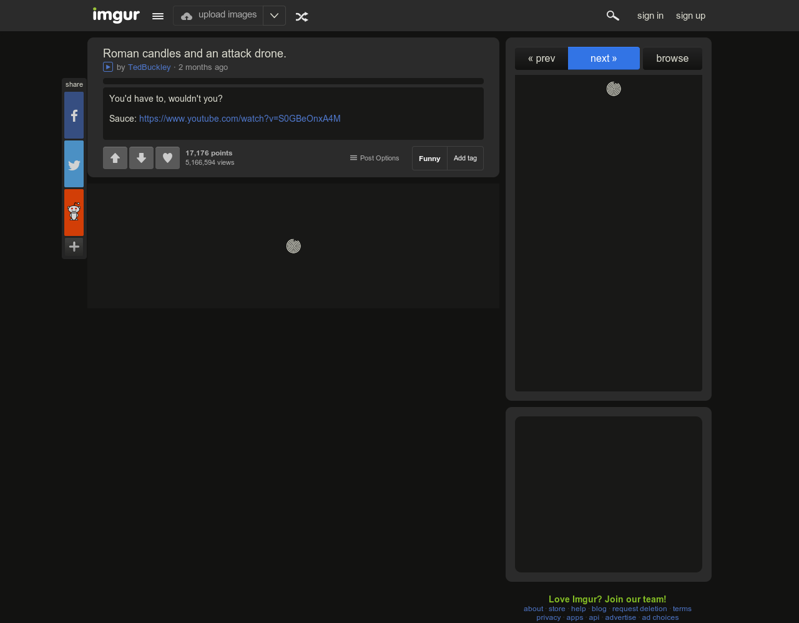
Task: Favorite the post with heart icon
Action: (x=167, y=158)
